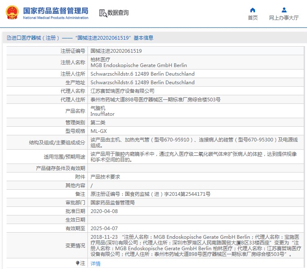Click the 结构及组成 description text
The height and width of the screenshot is (269, 307).
[194, 143]
